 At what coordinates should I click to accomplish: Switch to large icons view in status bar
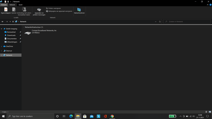point(210,112)
